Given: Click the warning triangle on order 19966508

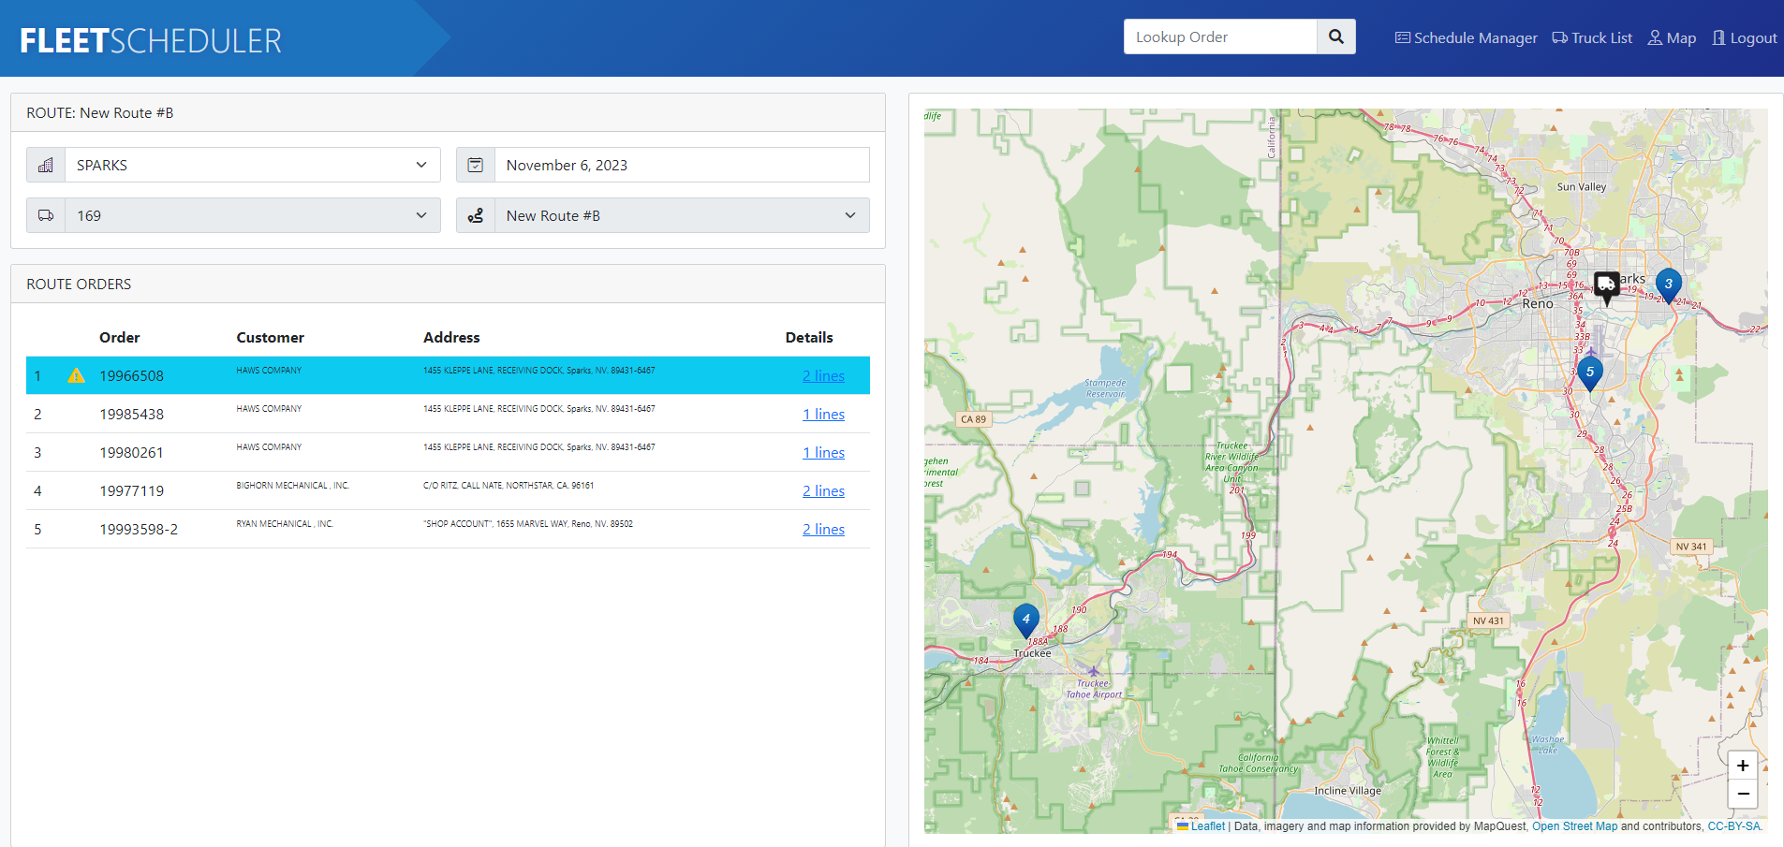Looking at the screenshot, I should pyautogui.click(x=75, y=375).
